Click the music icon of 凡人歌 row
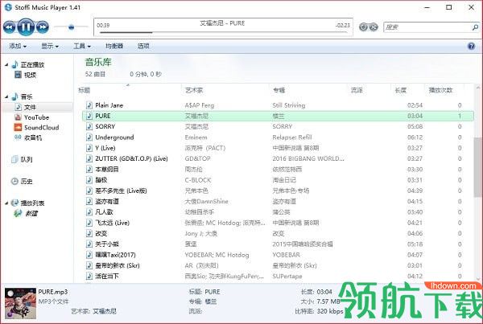This screenshot has height=324, width=483. 89,212
